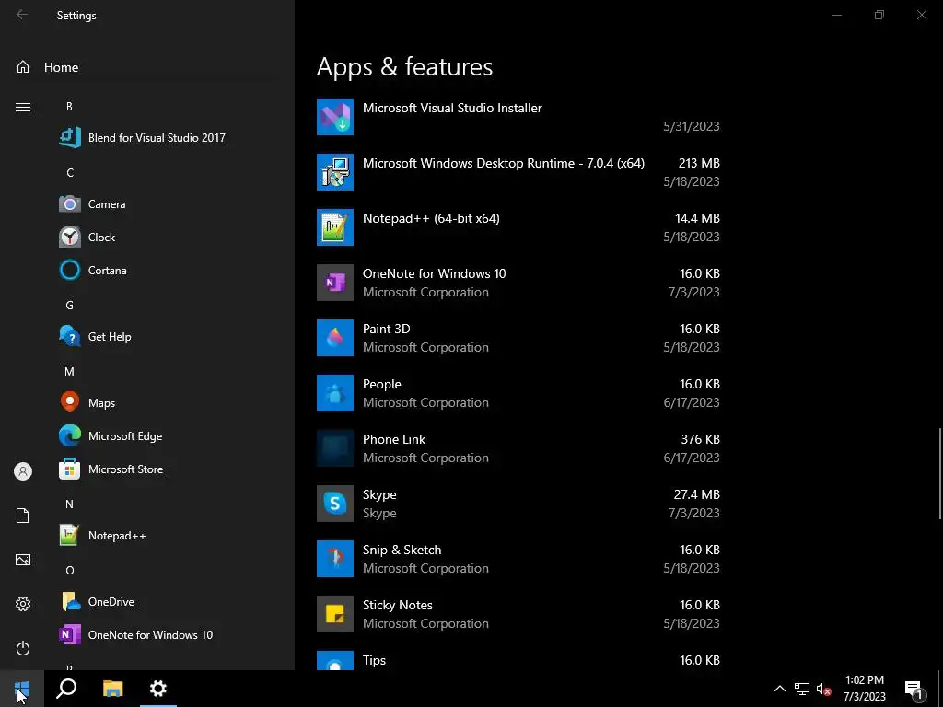Launch the Camera app icon
943x707 pixels.
tap(70, 203)
